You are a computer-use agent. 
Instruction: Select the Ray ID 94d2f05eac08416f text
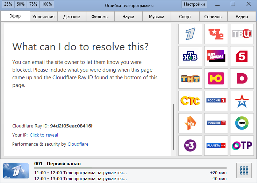click(71, 126)
